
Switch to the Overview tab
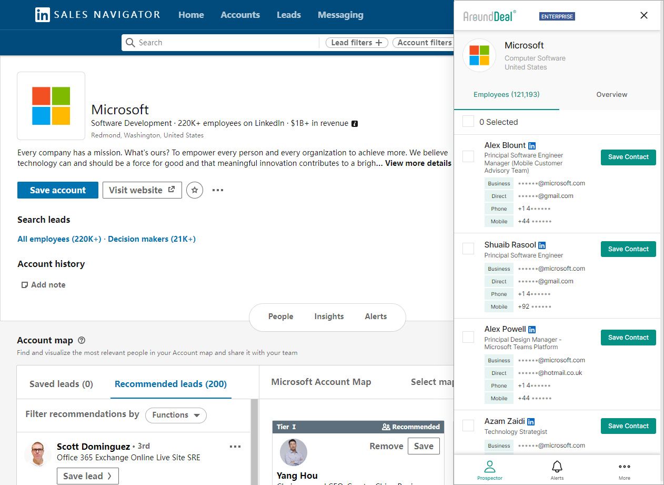pos(611,95)
